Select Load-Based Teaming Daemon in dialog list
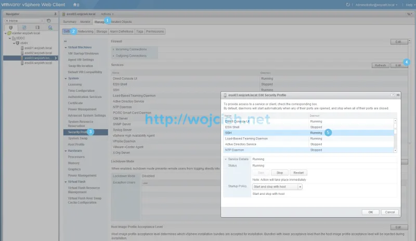Screen dimensions: 416x241 308,138
